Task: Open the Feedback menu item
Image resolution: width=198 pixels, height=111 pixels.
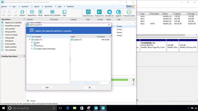Action: pos(70,7)
